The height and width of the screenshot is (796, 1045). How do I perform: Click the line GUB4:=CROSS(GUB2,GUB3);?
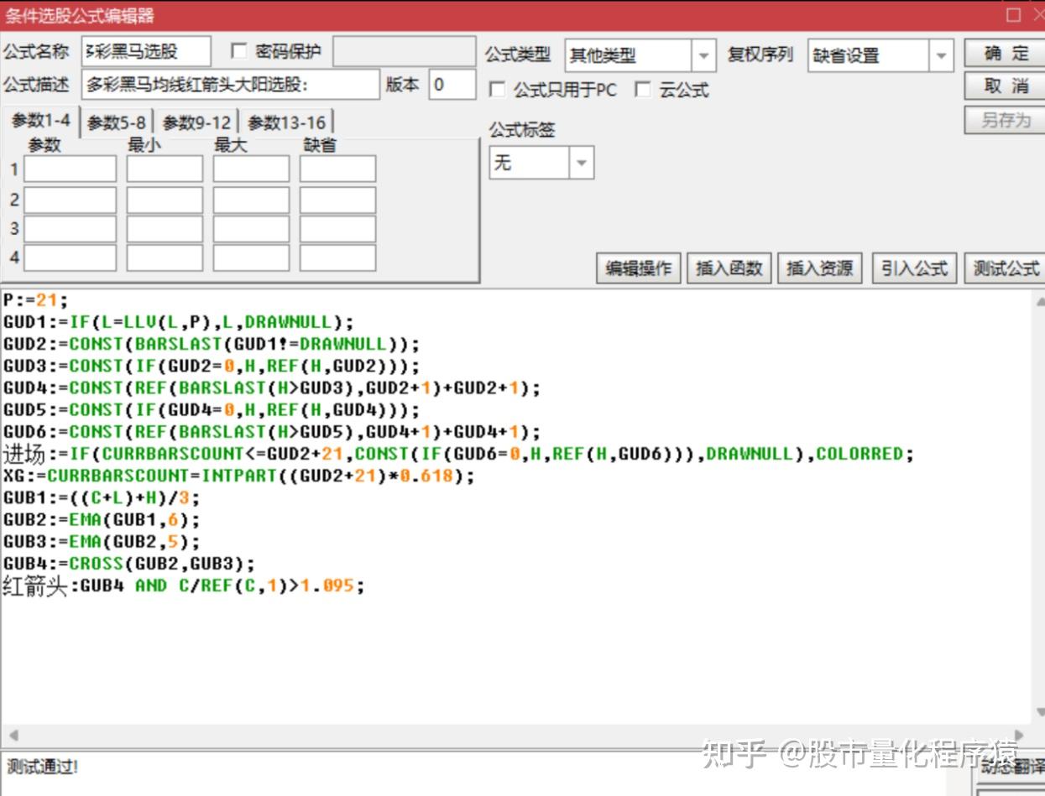point(128,564)
